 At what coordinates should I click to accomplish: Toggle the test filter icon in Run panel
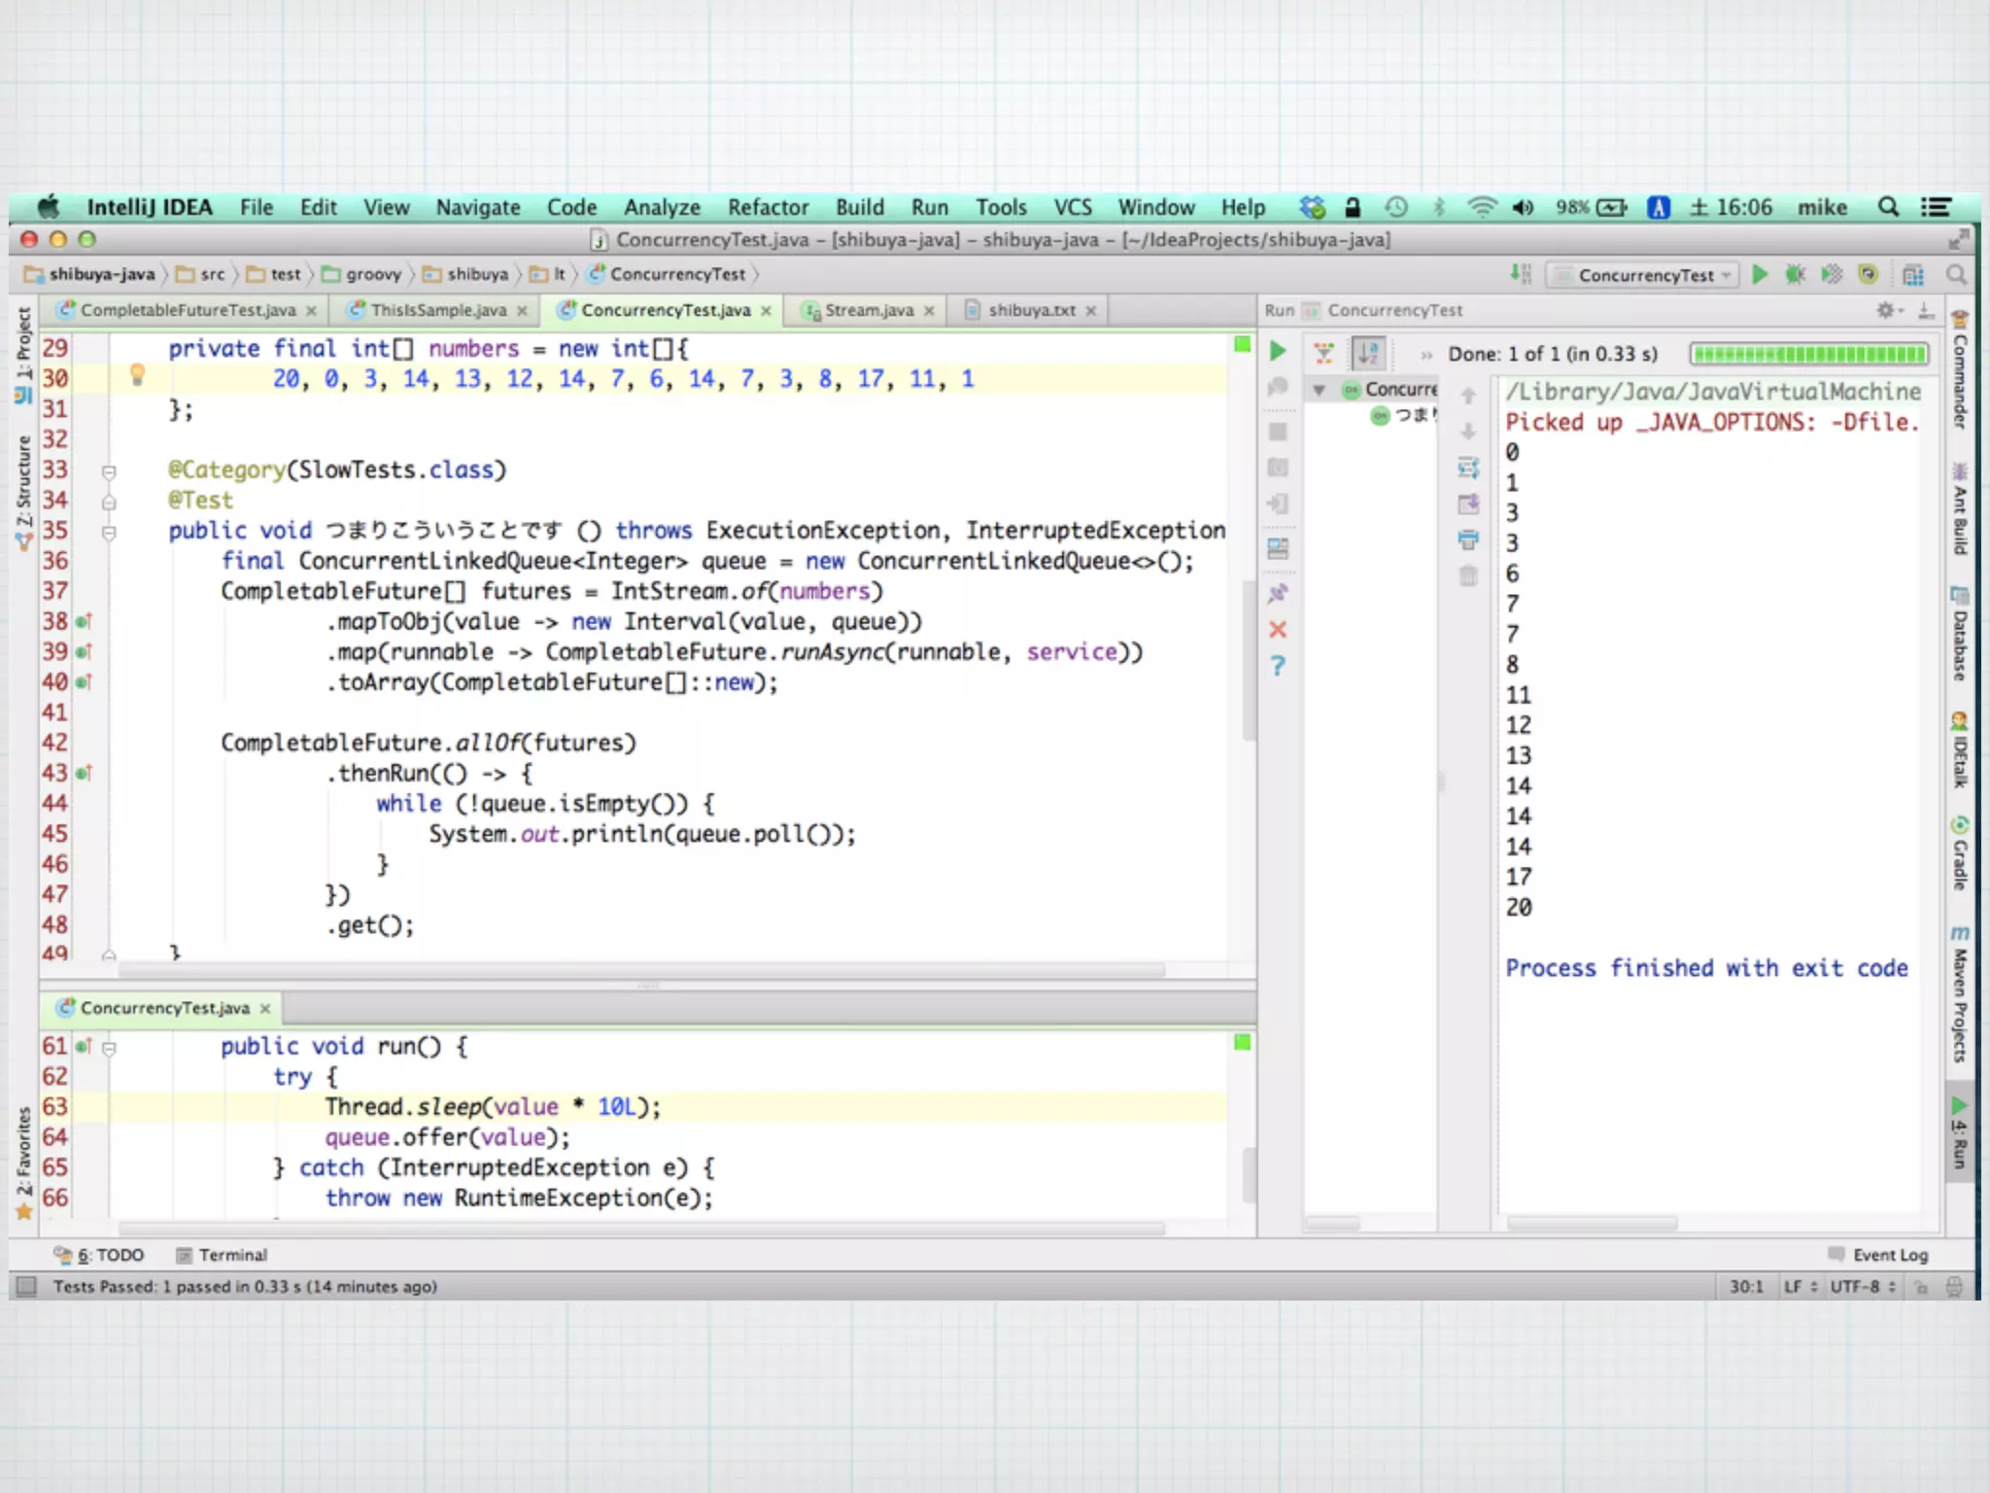point(1323,353)
